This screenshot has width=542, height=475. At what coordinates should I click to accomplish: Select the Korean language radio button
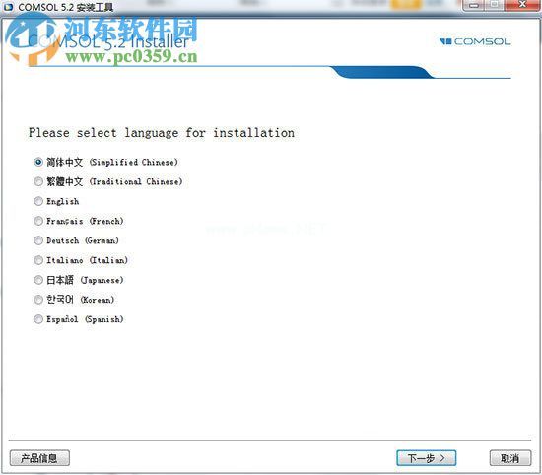(38, 300)
